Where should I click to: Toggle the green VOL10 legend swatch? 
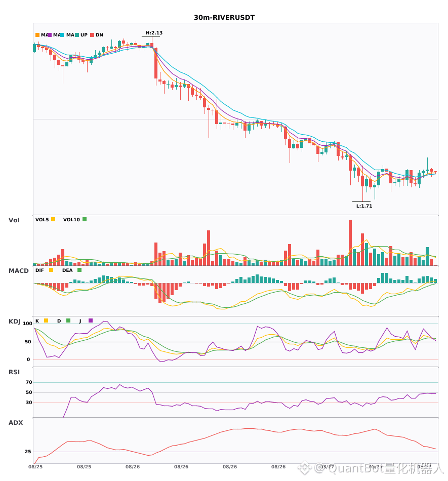[x=85, y=219]
